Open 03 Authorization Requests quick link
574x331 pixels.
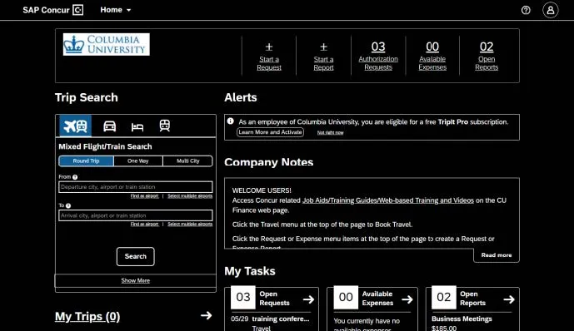click(378, 56)
